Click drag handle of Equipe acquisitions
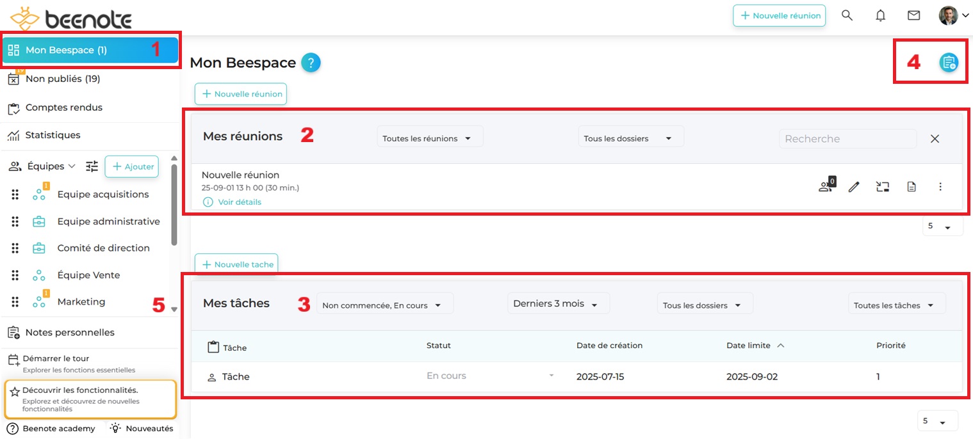Viewport: 973px width, 439px height. (15, 195)
